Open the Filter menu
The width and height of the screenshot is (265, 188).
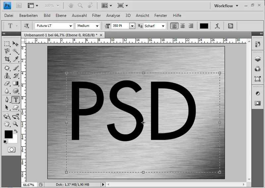pyautogui.click(x=96, y=15)
